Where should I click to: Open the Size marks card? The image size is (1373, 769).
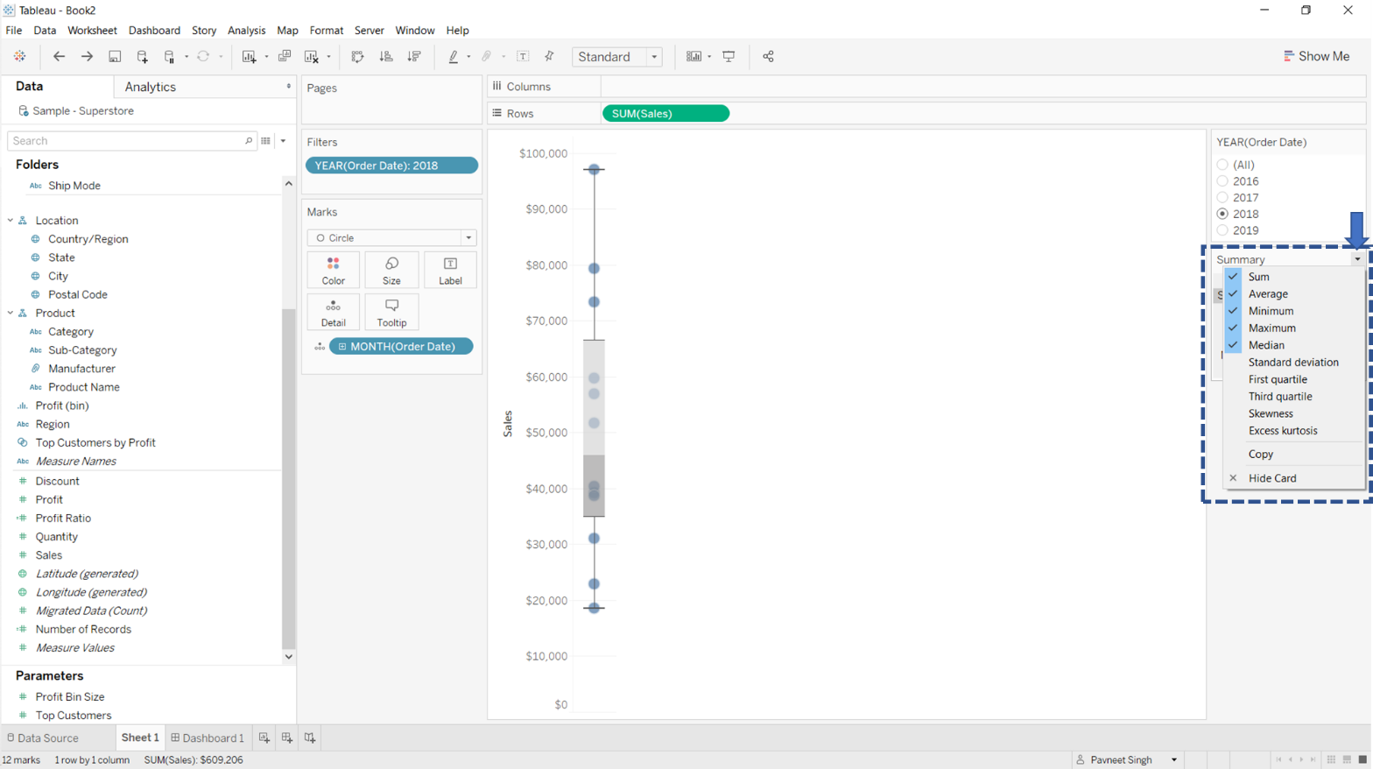[391, 271]
